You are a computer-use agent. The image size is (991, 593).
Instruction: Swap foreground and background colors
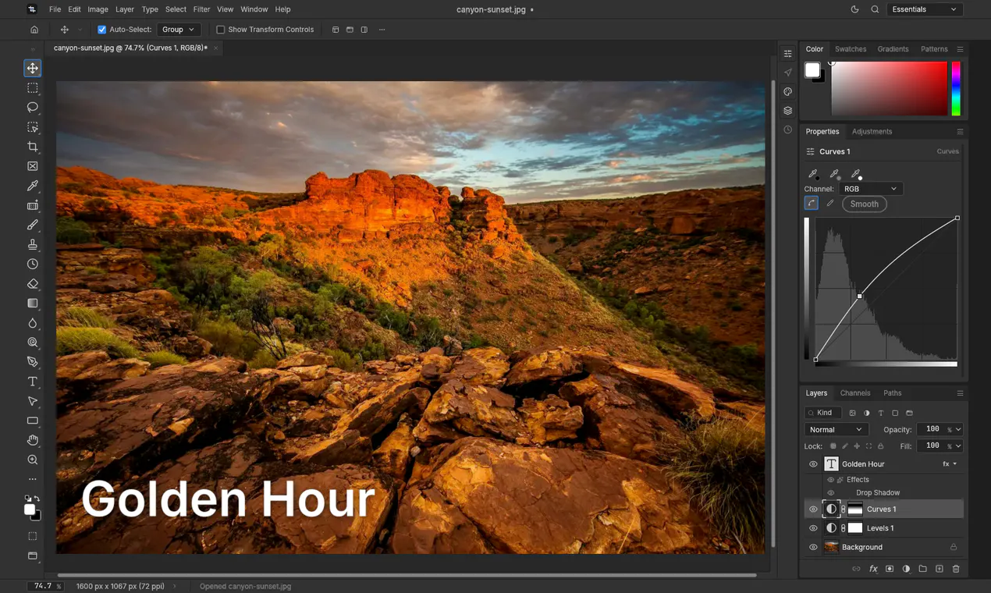coord(37,498)
